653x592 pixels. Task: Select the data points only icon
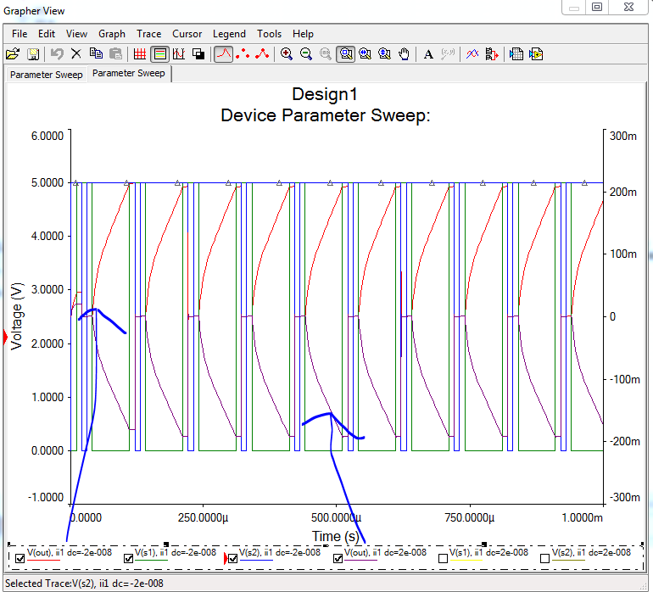pyautogui.click(x=243, y=54)
